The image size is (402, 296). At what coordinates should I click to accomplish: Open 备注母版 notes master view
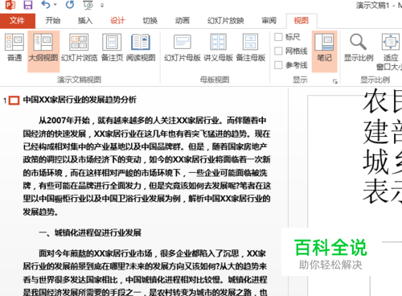pyautogui.click(x=251, y=47)
